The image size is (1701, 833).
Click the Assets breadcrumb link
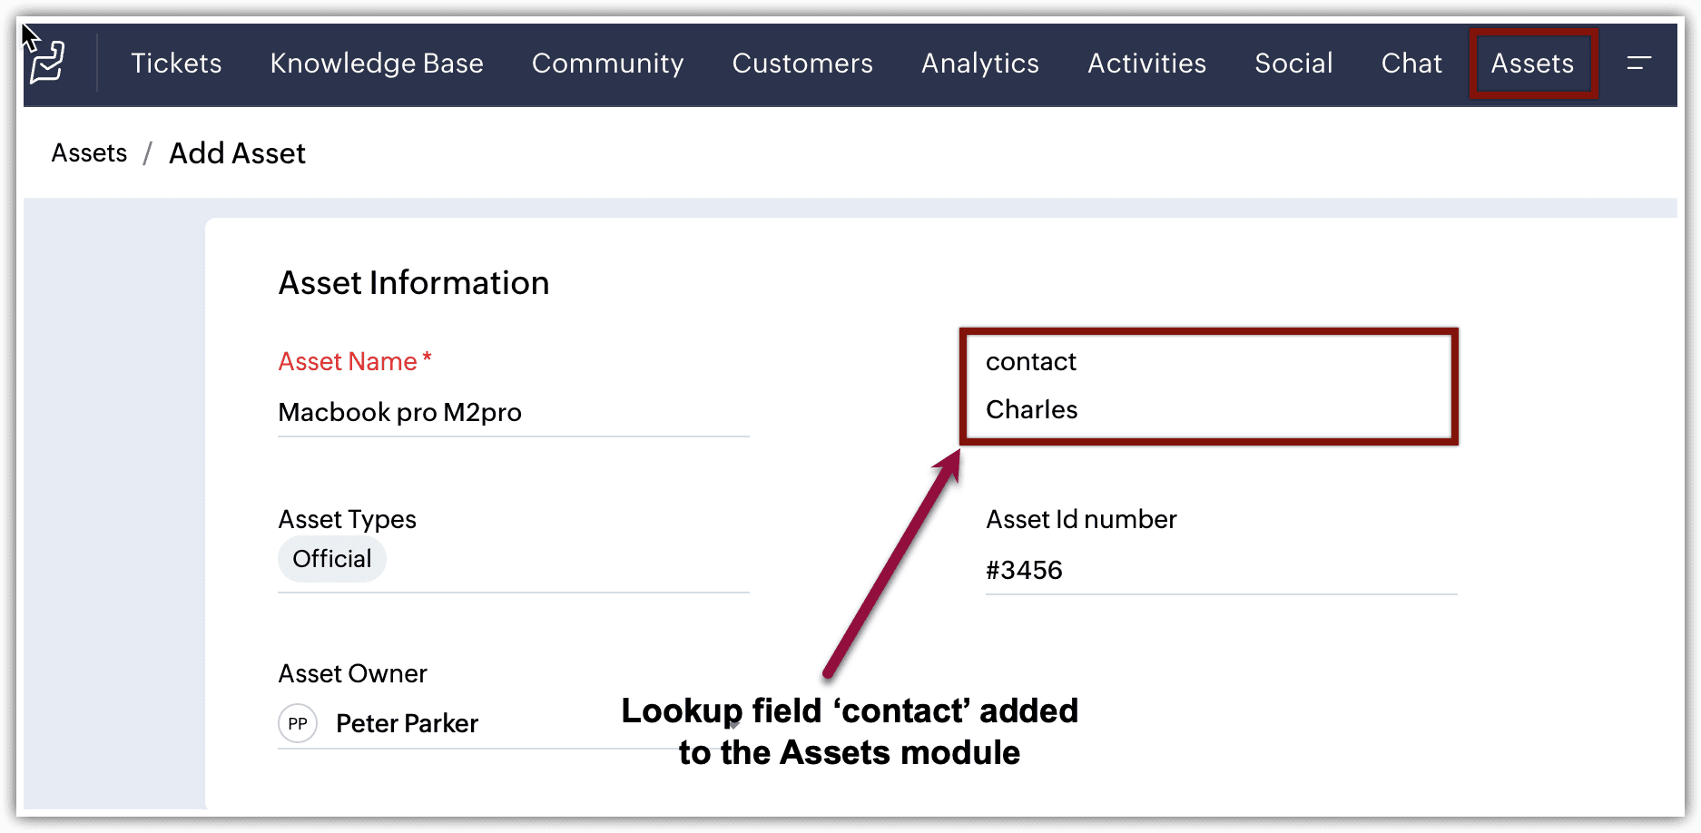click(89, 153)
